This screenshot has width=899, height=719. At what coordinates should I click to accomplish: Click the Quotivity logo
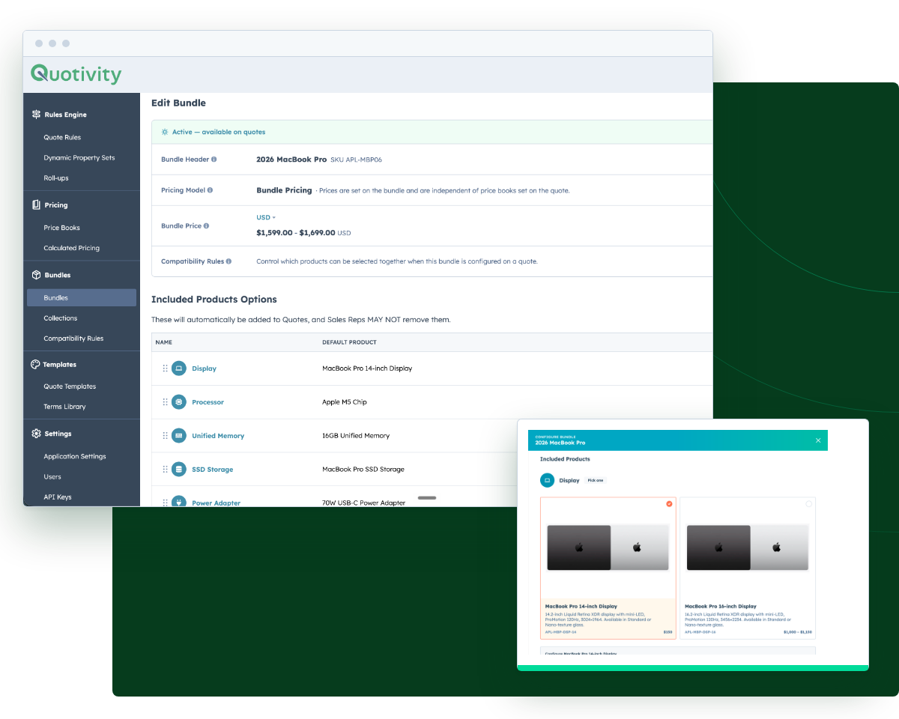(x=76, y=74)
